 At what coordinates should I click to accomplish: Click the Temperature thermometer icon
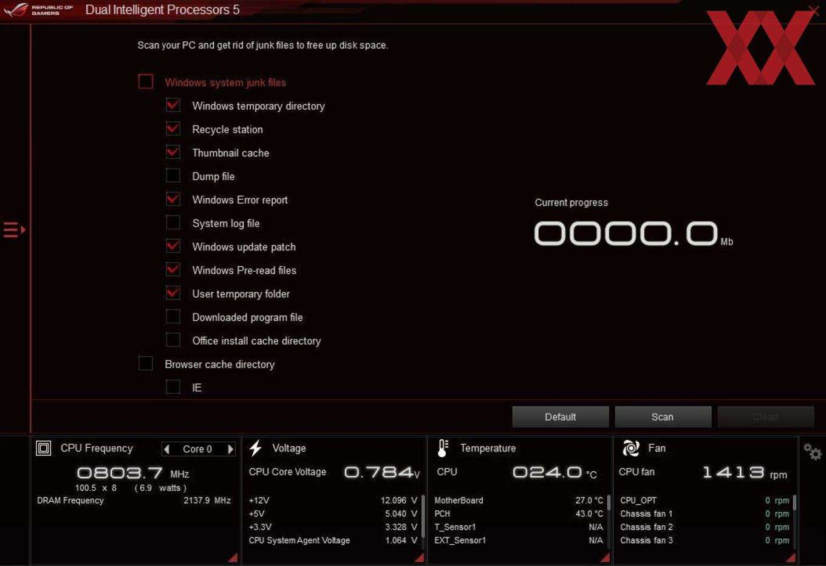coord(443,448)
